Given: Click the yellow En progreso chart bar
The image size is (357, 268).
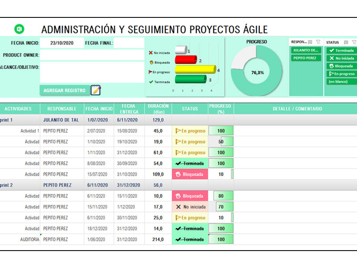Looking at the screenshot, I should coord(196,70).
